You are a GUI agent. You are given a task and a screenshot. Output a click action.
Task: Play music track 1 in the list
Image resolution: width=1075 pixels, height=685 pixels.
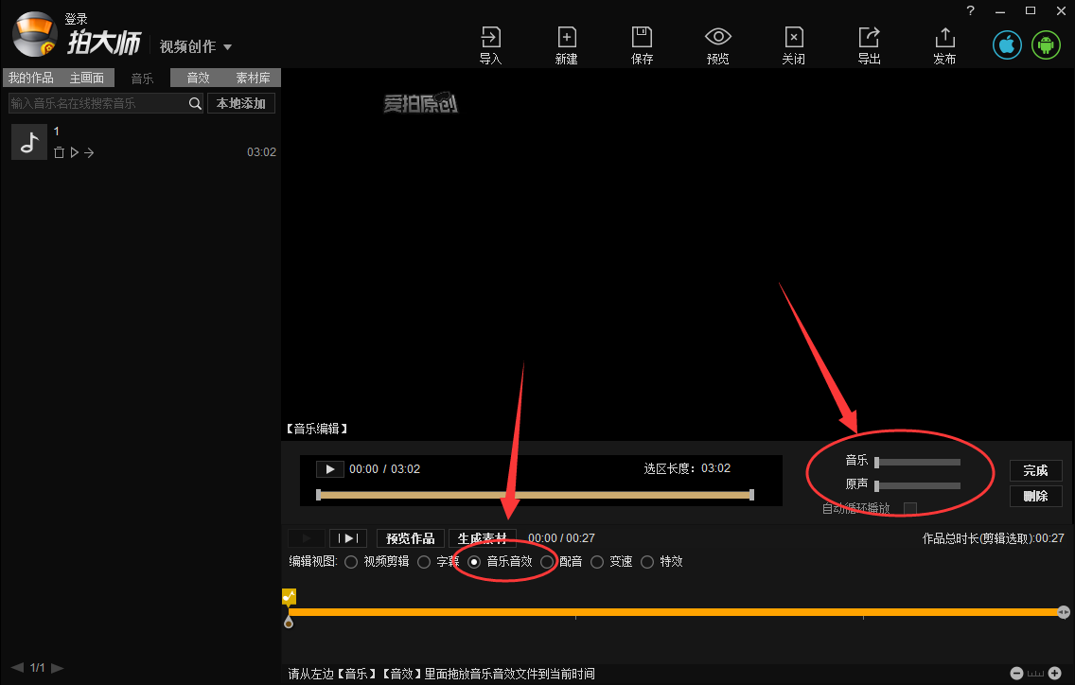(74, 151)
